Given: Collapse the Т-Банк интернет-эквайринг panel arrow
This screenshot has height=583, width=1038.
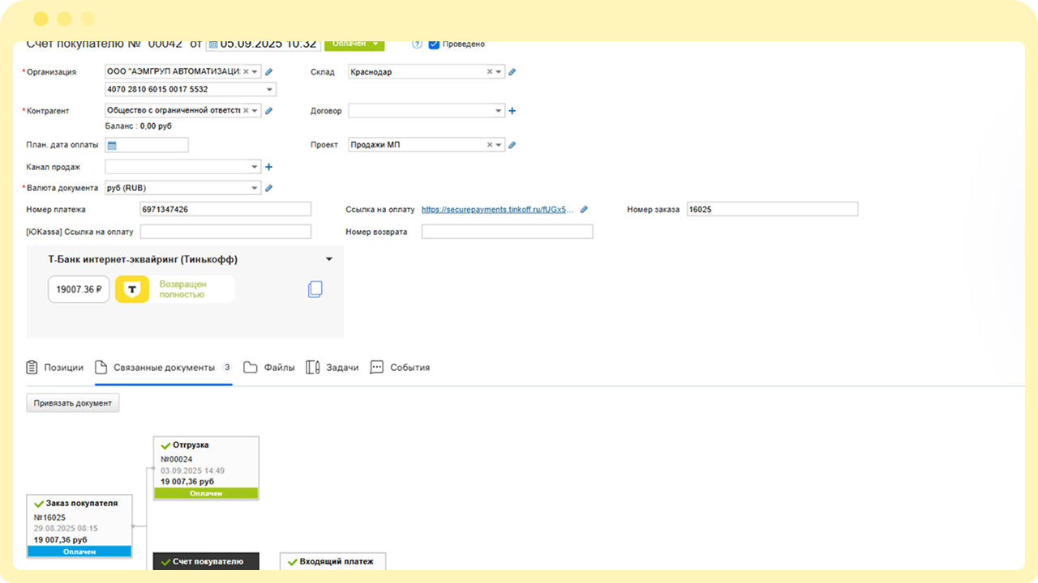Looking at the screenshot, I should (329, 260).
